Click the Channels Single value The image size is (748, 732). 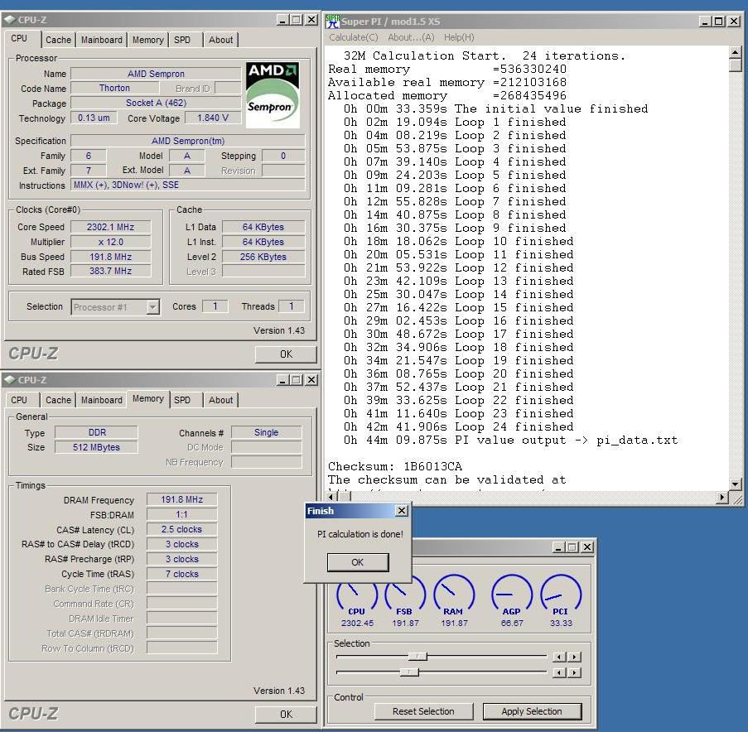coord(266,432)
